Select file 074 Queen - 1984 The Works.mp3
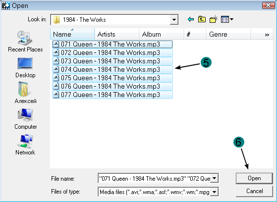This screenshot has width=277, height=202. tap(112, 70)
